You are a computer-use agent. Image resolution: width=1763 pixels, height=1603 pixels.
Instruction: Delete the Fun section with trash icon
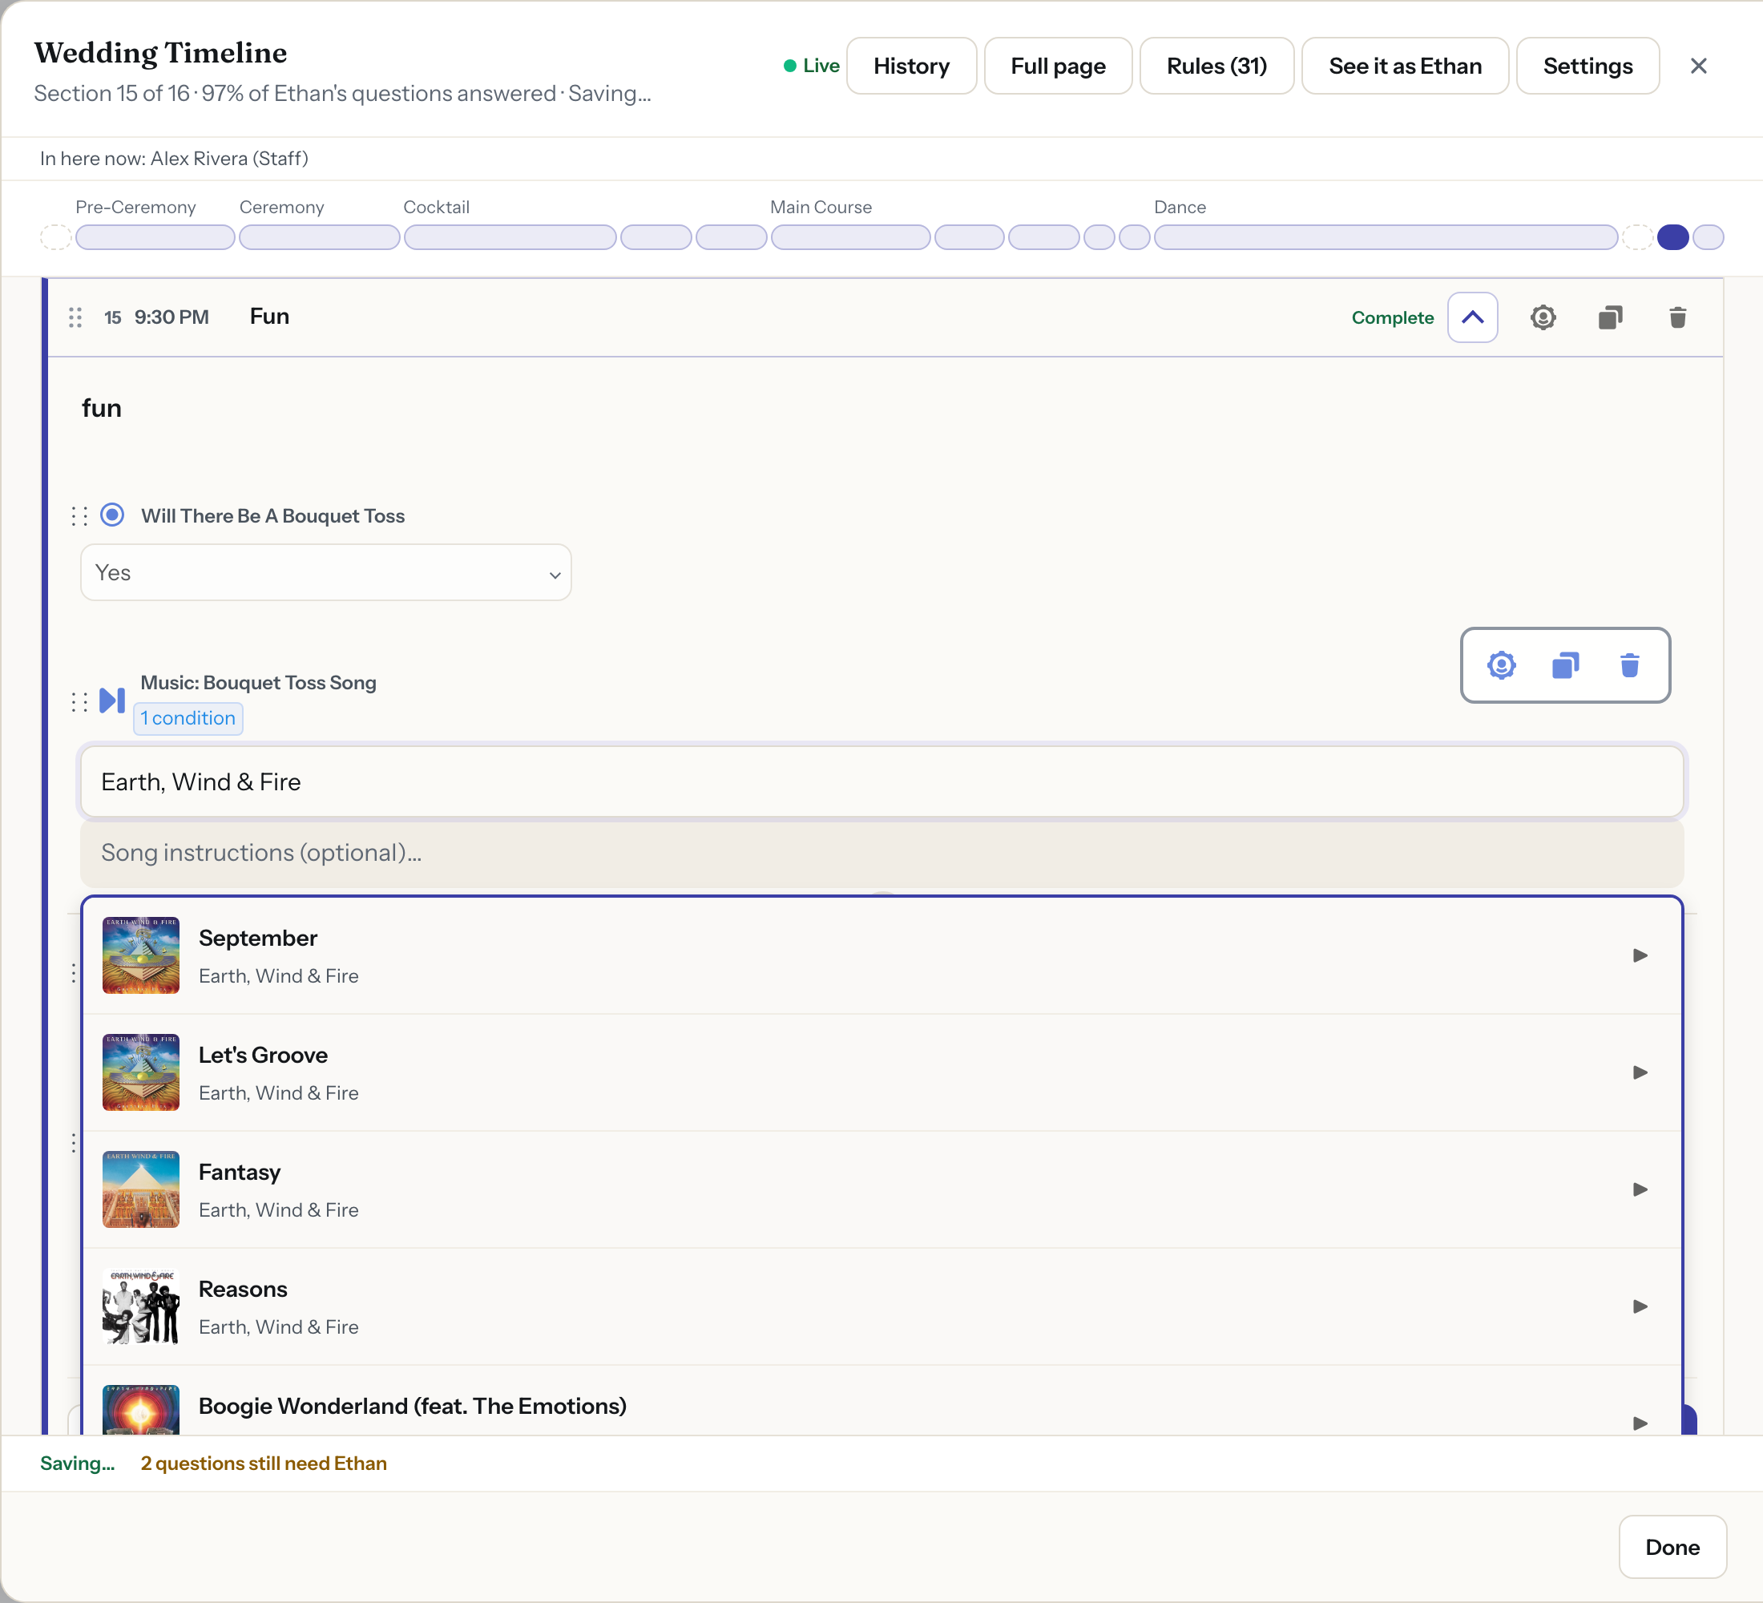pyautogui.click(x=1677, y=317)
